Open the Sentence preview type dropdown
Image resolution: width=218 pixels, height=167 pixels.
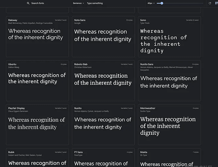tap(78, 3)
